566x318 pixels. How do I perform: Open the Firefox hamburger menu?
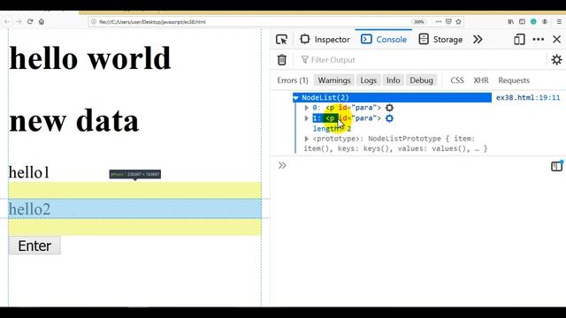(559, 21)
